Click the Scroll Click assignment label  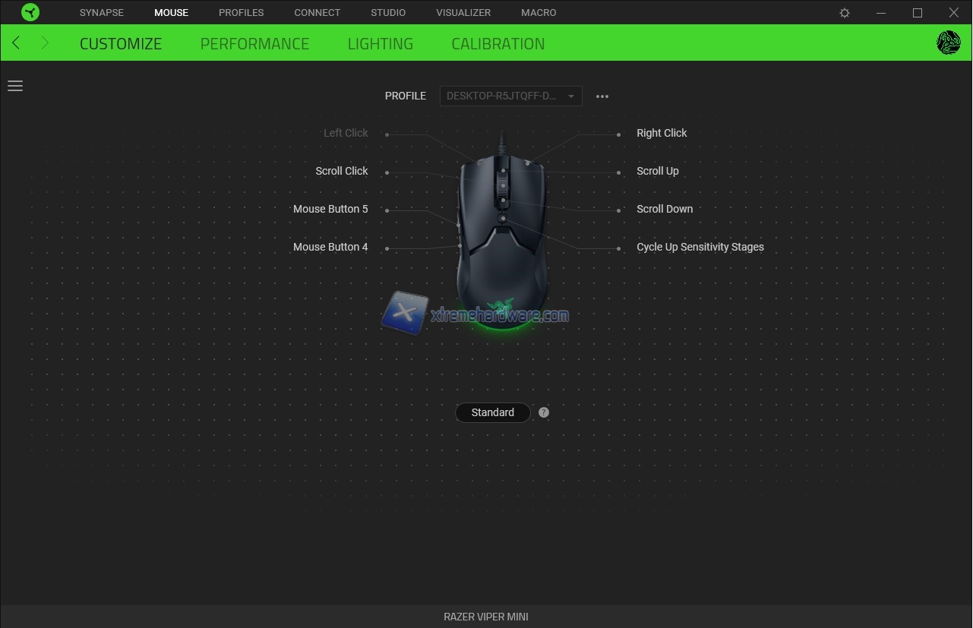pos(341,171)
